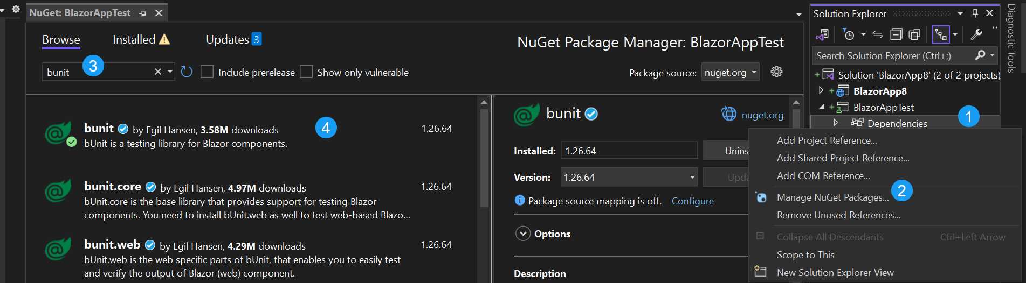Click the Uninstall button
Screen dimensions: 1026x283
point(726,151)
